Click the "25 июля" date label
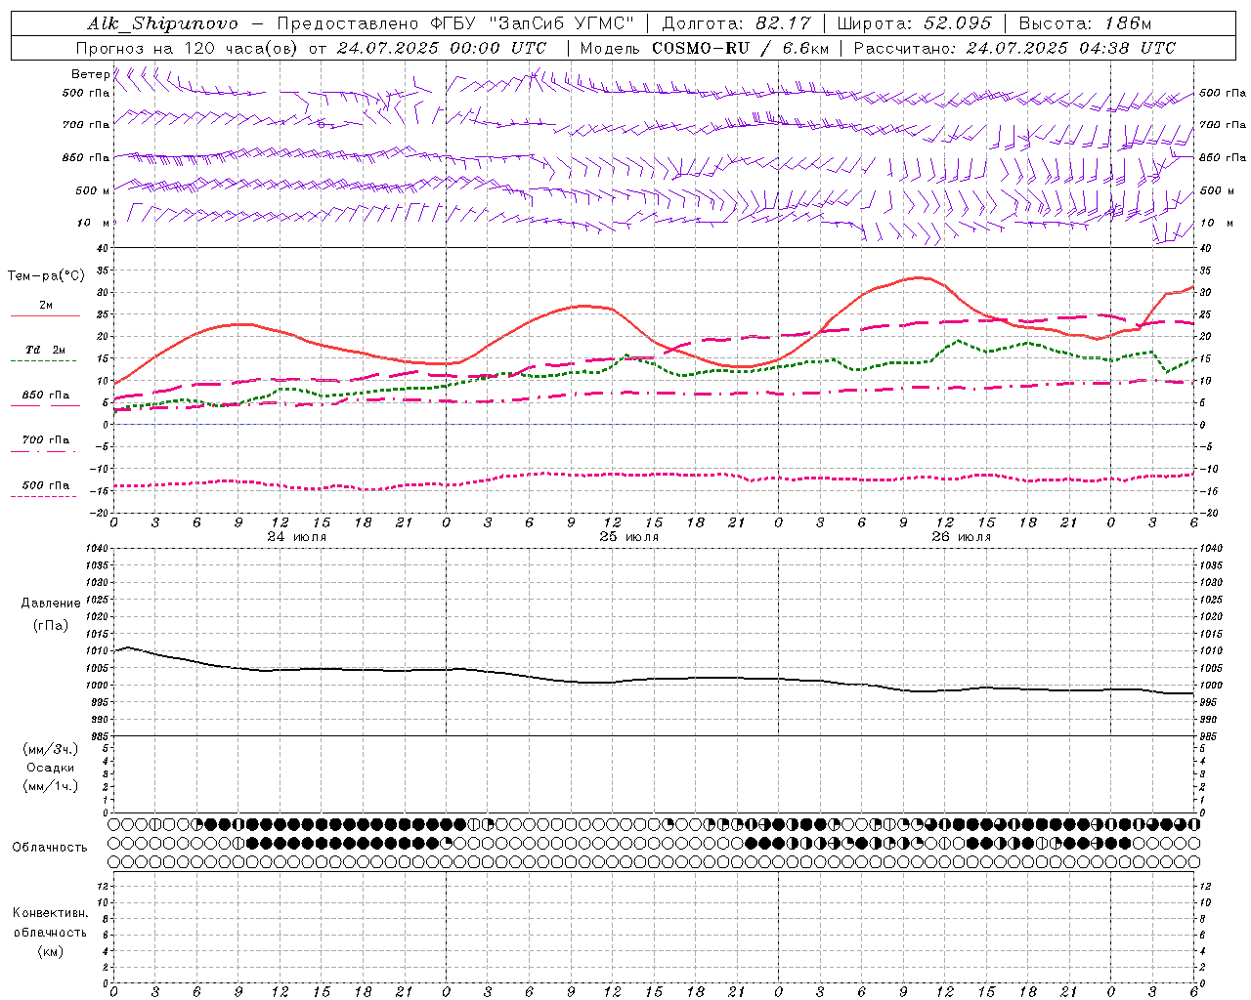The width and height of the screenshot is (1251, 1000). pos(629,537)
